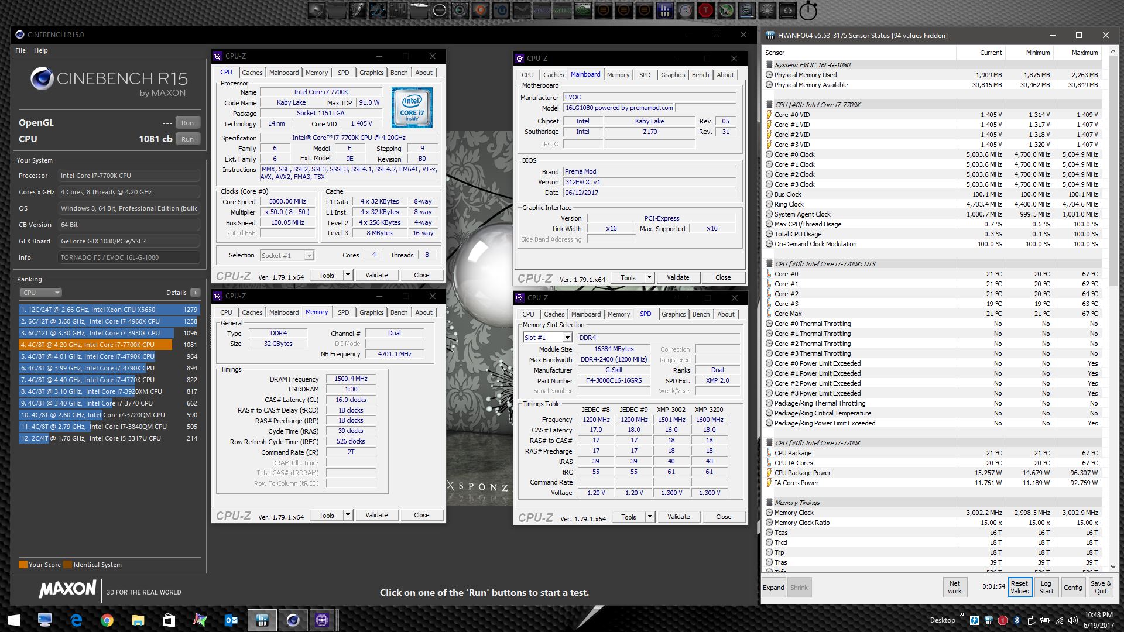Open the Tools dropdown arrow in the CPU-Z Memory window
This screenshot has width=1124, height=632.
click(x=348, y=515)
